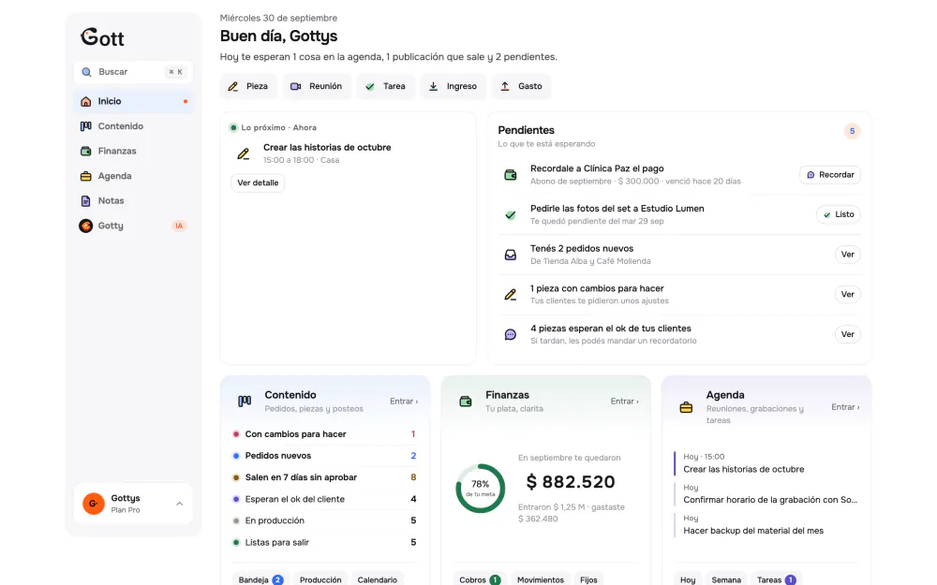Create a new Pieza
This screenshot has width=937, height=585.
[x=248, y=86]
